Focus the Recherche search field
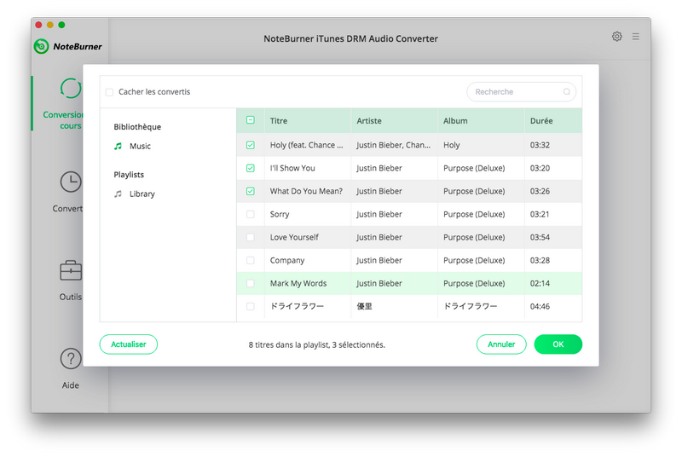 (x=521, y=92)
